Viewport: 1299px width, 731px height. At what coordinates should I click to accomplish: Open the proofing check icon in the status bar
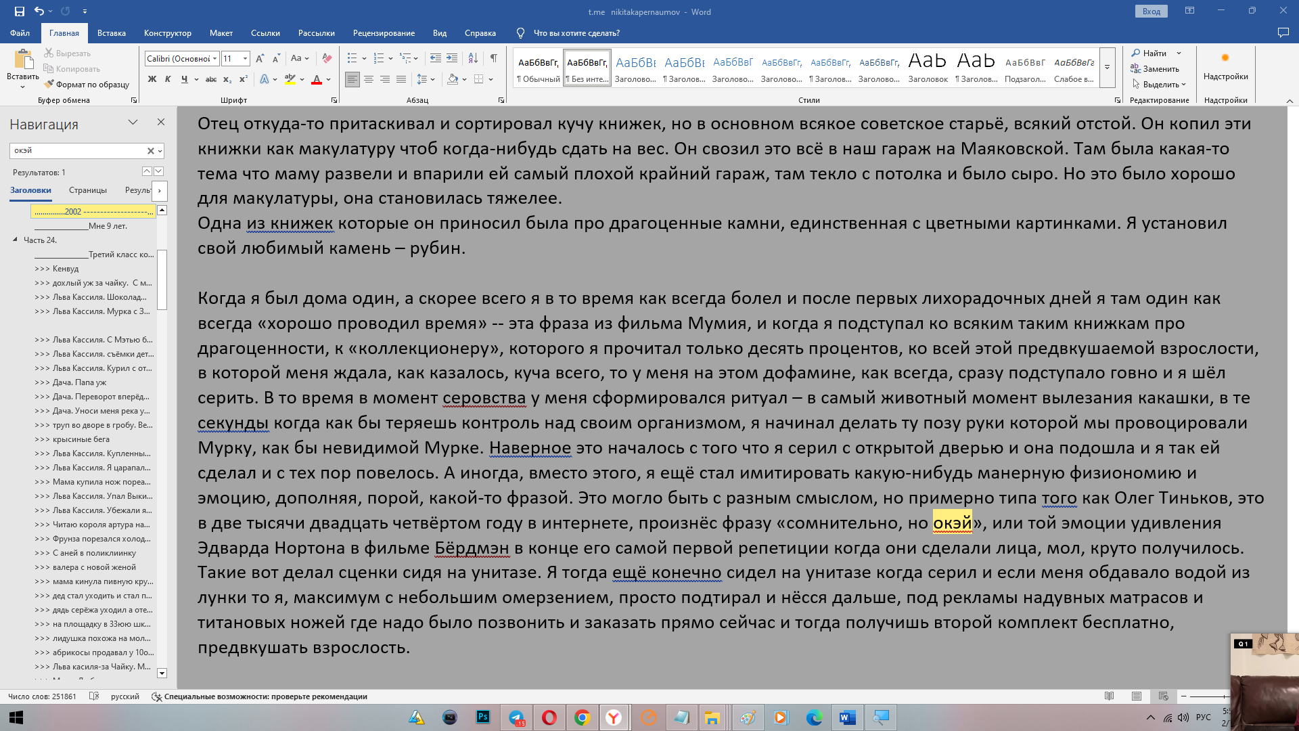coord(94,696)
